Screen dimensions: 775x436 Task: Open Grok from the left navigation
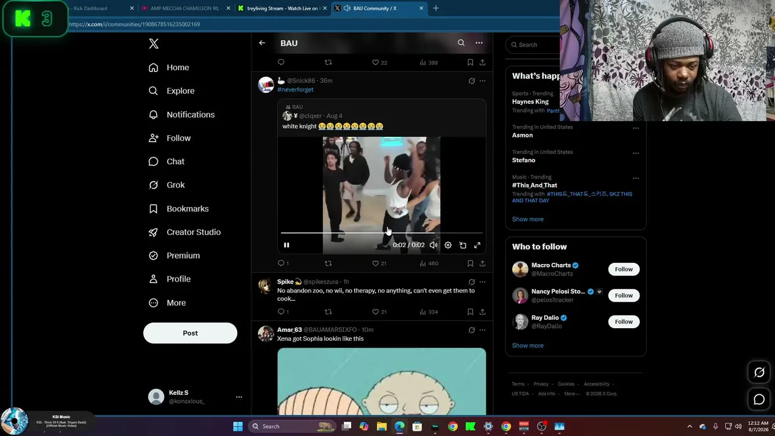click(x=167, y=185)
